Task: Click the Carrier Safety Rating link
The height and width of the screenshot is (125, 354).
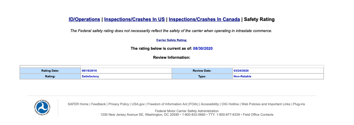Action: click(172, 40)
